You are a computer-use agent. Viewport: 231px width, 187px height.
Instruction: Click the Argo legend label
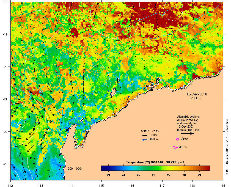[185, 139]
